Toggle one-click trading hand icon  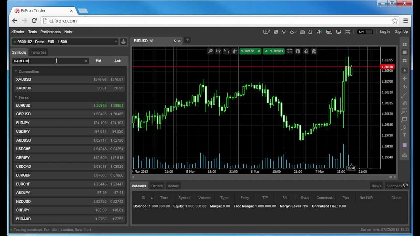pyautogui.click(x=293, y=32)
